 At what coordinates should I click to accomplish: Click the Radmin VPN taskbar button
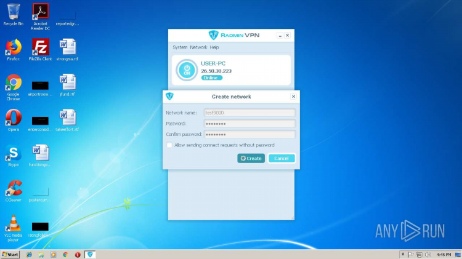coord(90,255)
